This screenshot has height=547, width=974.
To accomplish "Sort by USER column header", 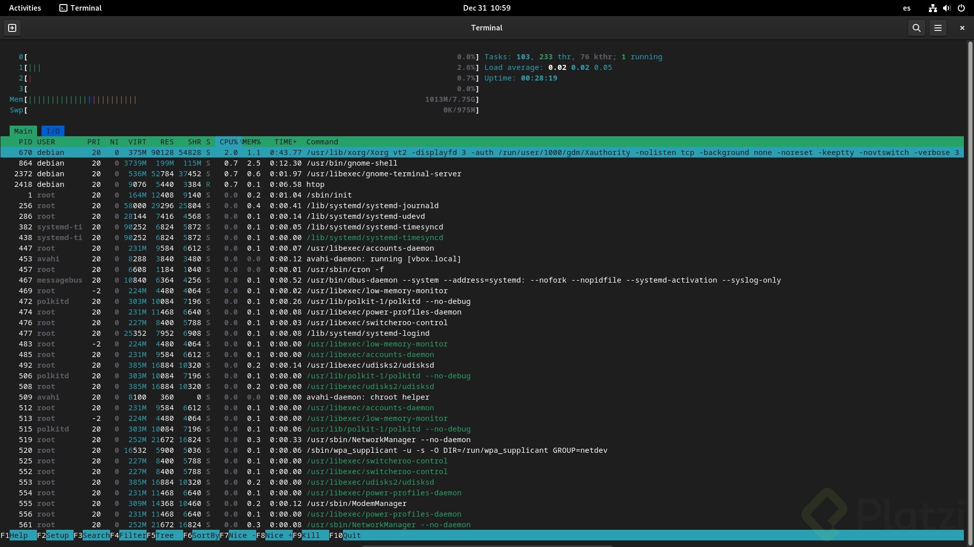I will (46, 142).
